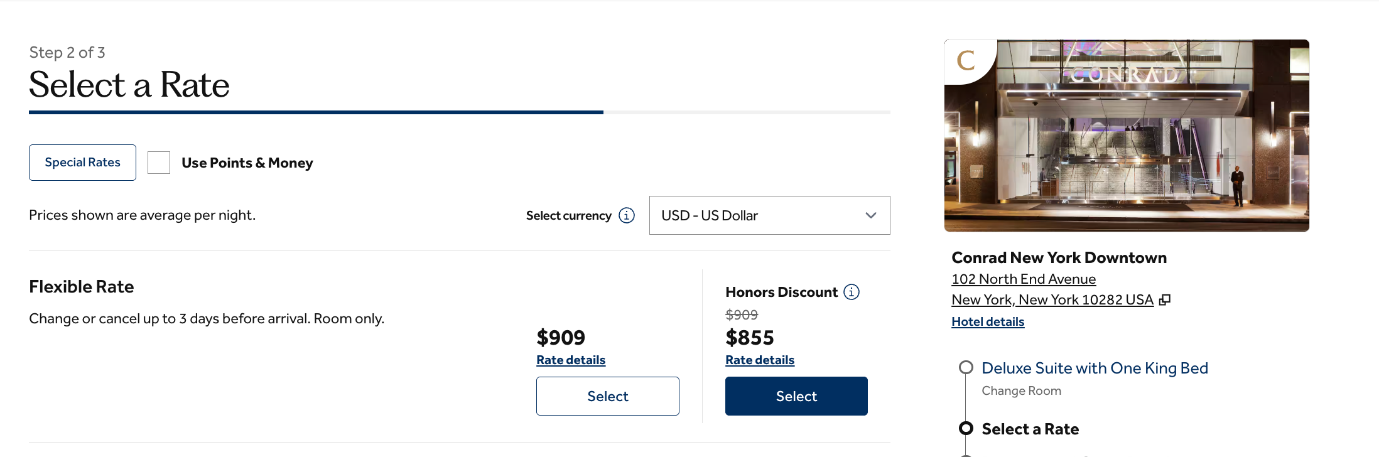1379x457 pixels.
Task: Open the Hotel details link
Action: click(x=988, y=322)
